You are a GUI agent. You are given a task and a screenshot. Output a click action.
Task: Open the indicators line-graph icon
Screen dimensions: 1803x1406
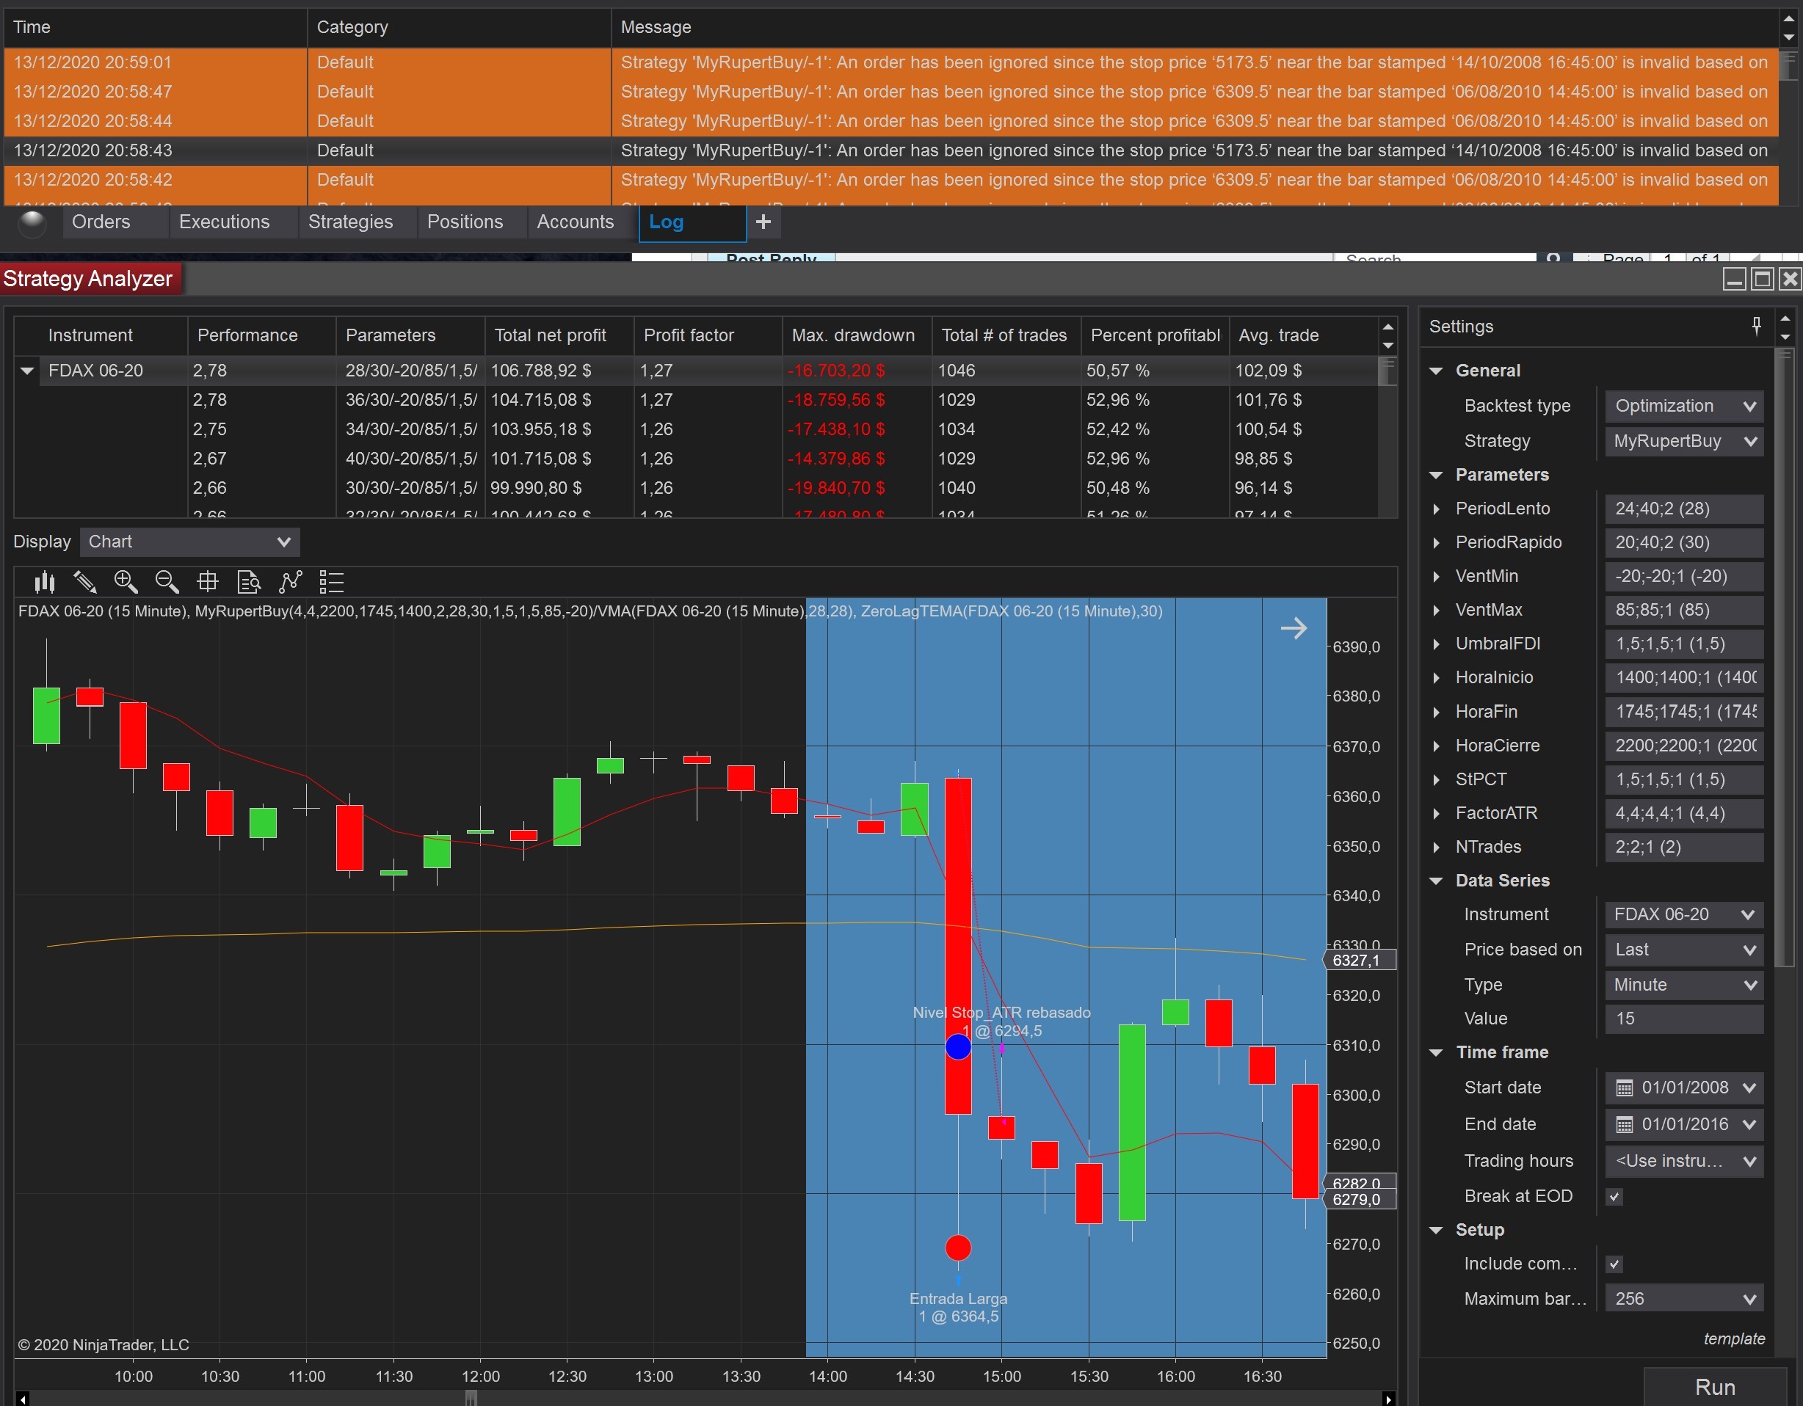(x=291, y=583)
